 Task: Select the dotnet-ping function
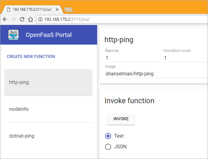(48, 136)
